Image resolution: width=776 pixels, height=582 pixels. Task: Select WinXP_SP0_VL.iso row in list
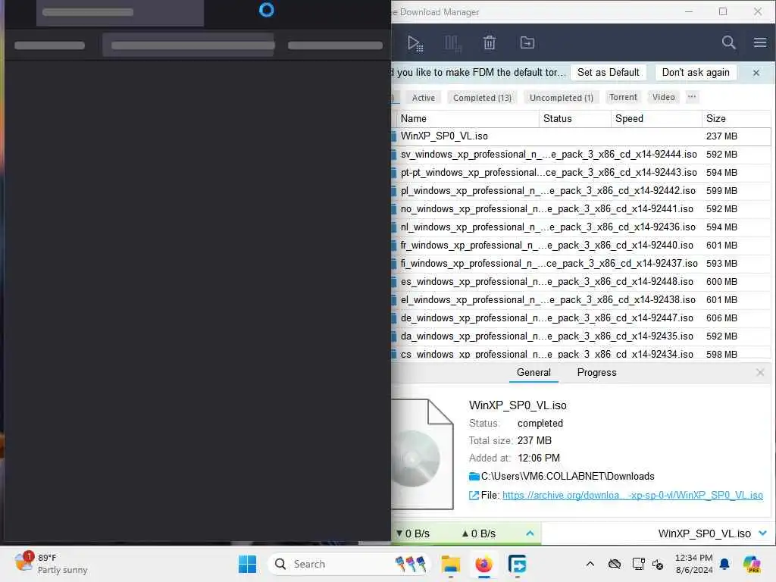pyautogui.click(x=580, y=136)
